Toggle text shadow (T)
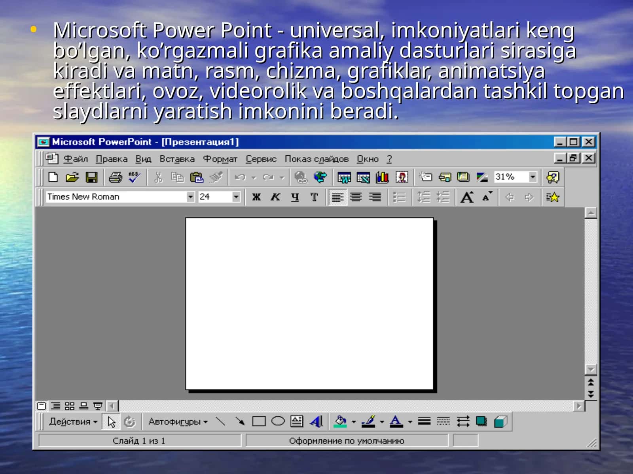 pyautogui.click(x=314, y=197)
